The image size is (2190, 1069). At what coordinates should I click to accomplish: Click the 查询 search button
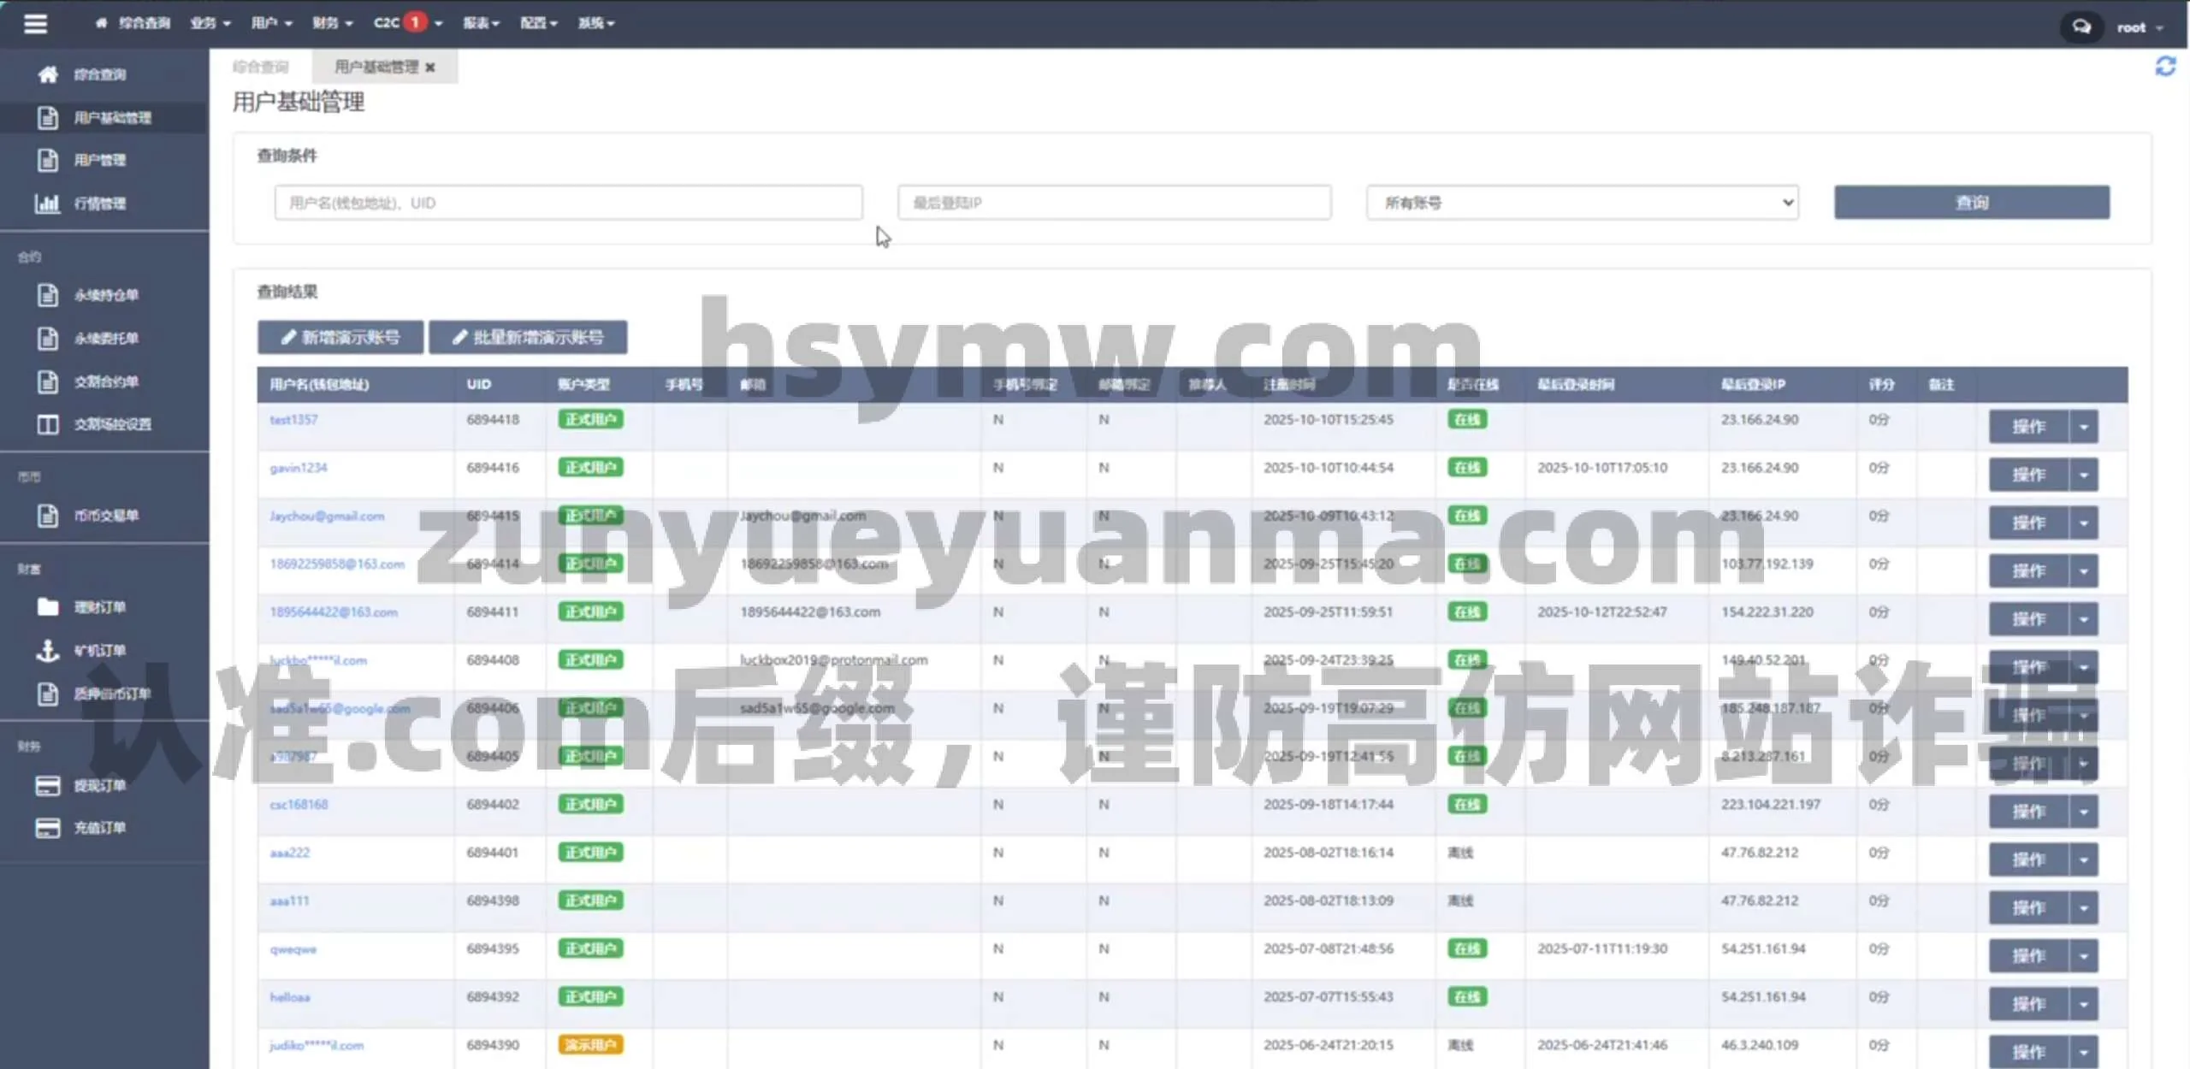click(x=1971, y=203)
